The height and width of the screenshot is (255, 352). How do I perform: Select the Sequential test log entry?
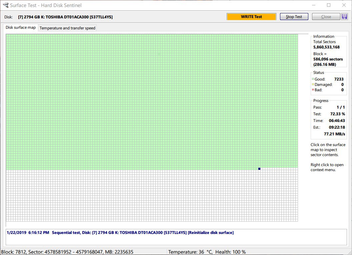[120, 233]
